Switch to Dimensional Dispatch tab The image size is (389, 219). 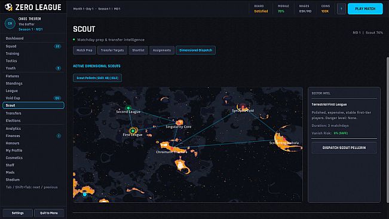pyautogui.click(x=195, y=50)
